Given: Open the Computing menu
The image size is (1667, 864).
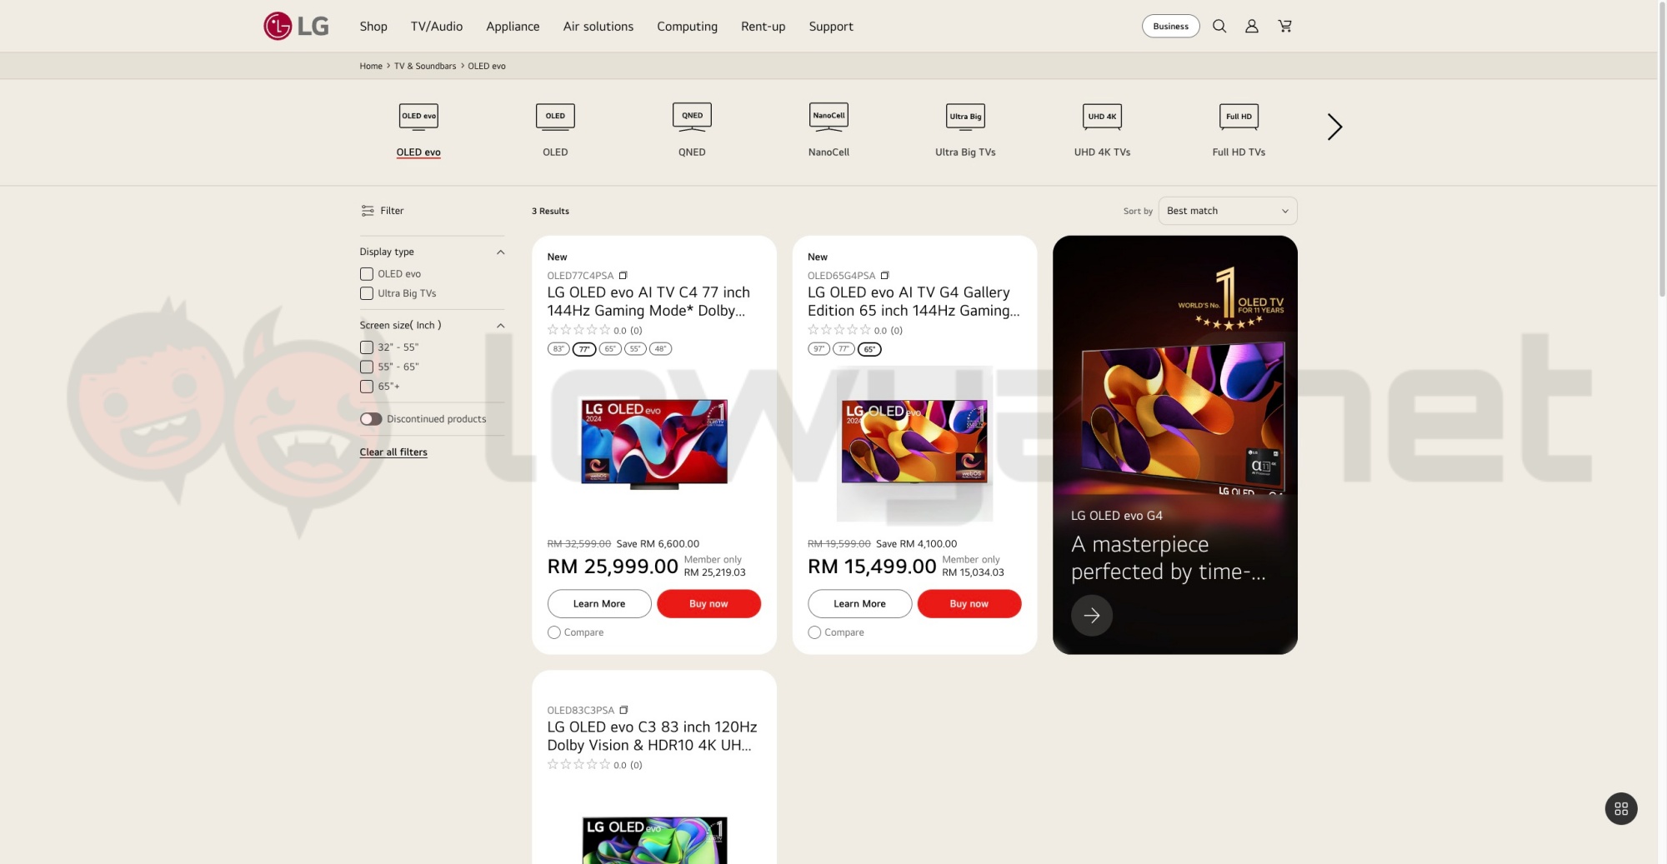Looking at the screenshot, I should tap(687, 26).
